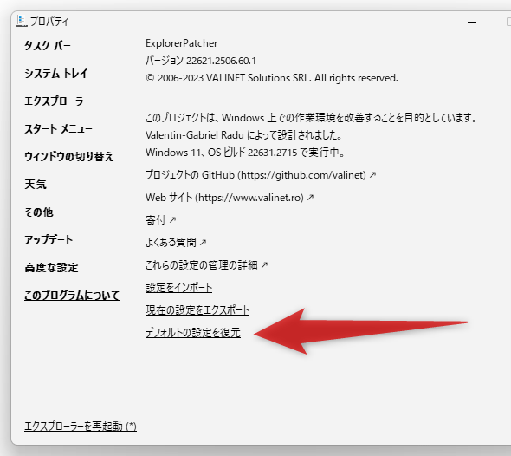The width and height of the screenshot is (511, 456).
Task: Open the project GitHub link
Action: [261, 175]
